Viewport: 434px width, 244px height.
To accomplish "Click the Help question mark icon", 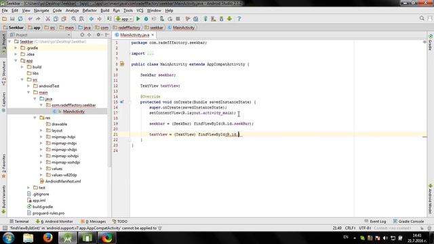I will point(239,19).
